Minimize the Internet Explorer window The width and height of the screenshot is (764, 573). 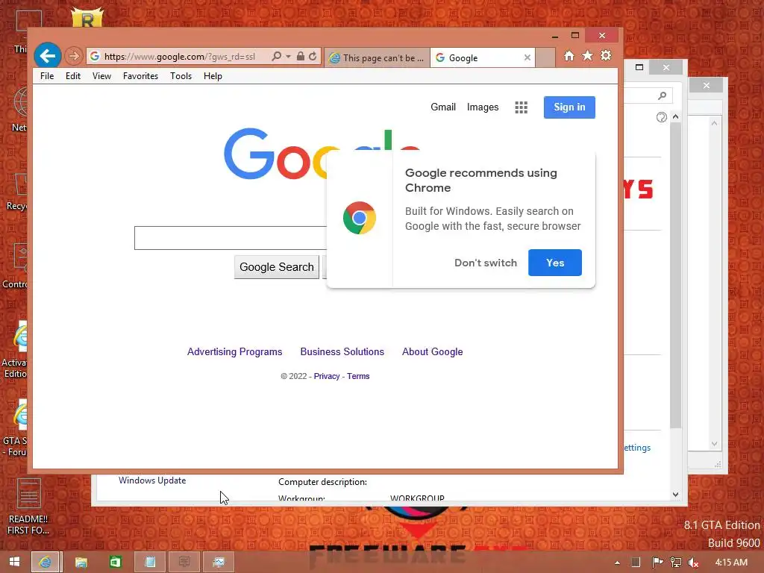[555, 36]
